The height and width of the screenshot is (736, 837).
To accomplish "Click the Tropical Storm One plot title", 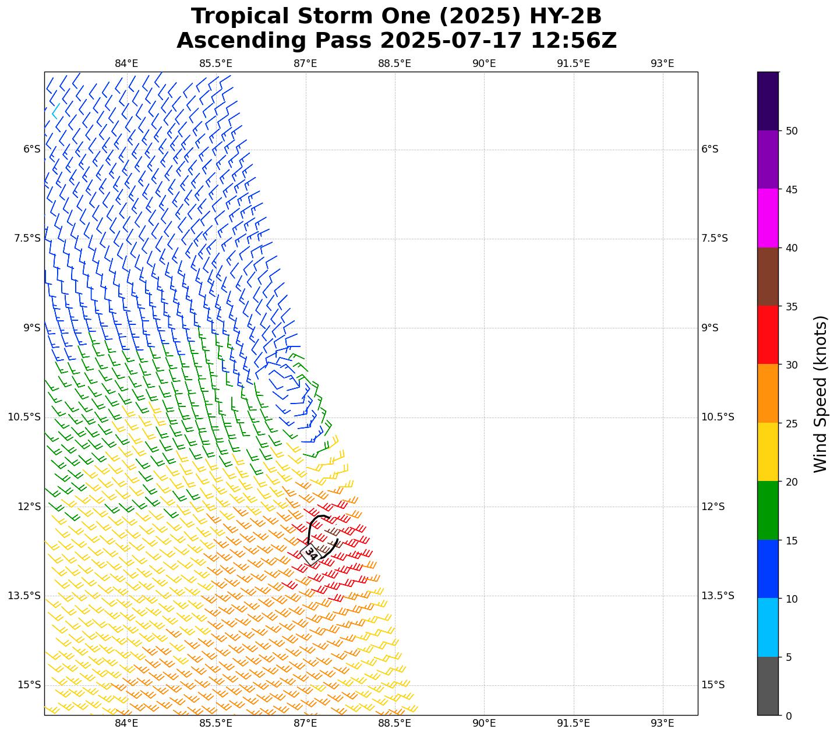I will click(396, 16).
